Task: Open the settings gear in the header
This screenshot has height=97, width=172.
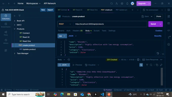Action: [x=122, y=4]
